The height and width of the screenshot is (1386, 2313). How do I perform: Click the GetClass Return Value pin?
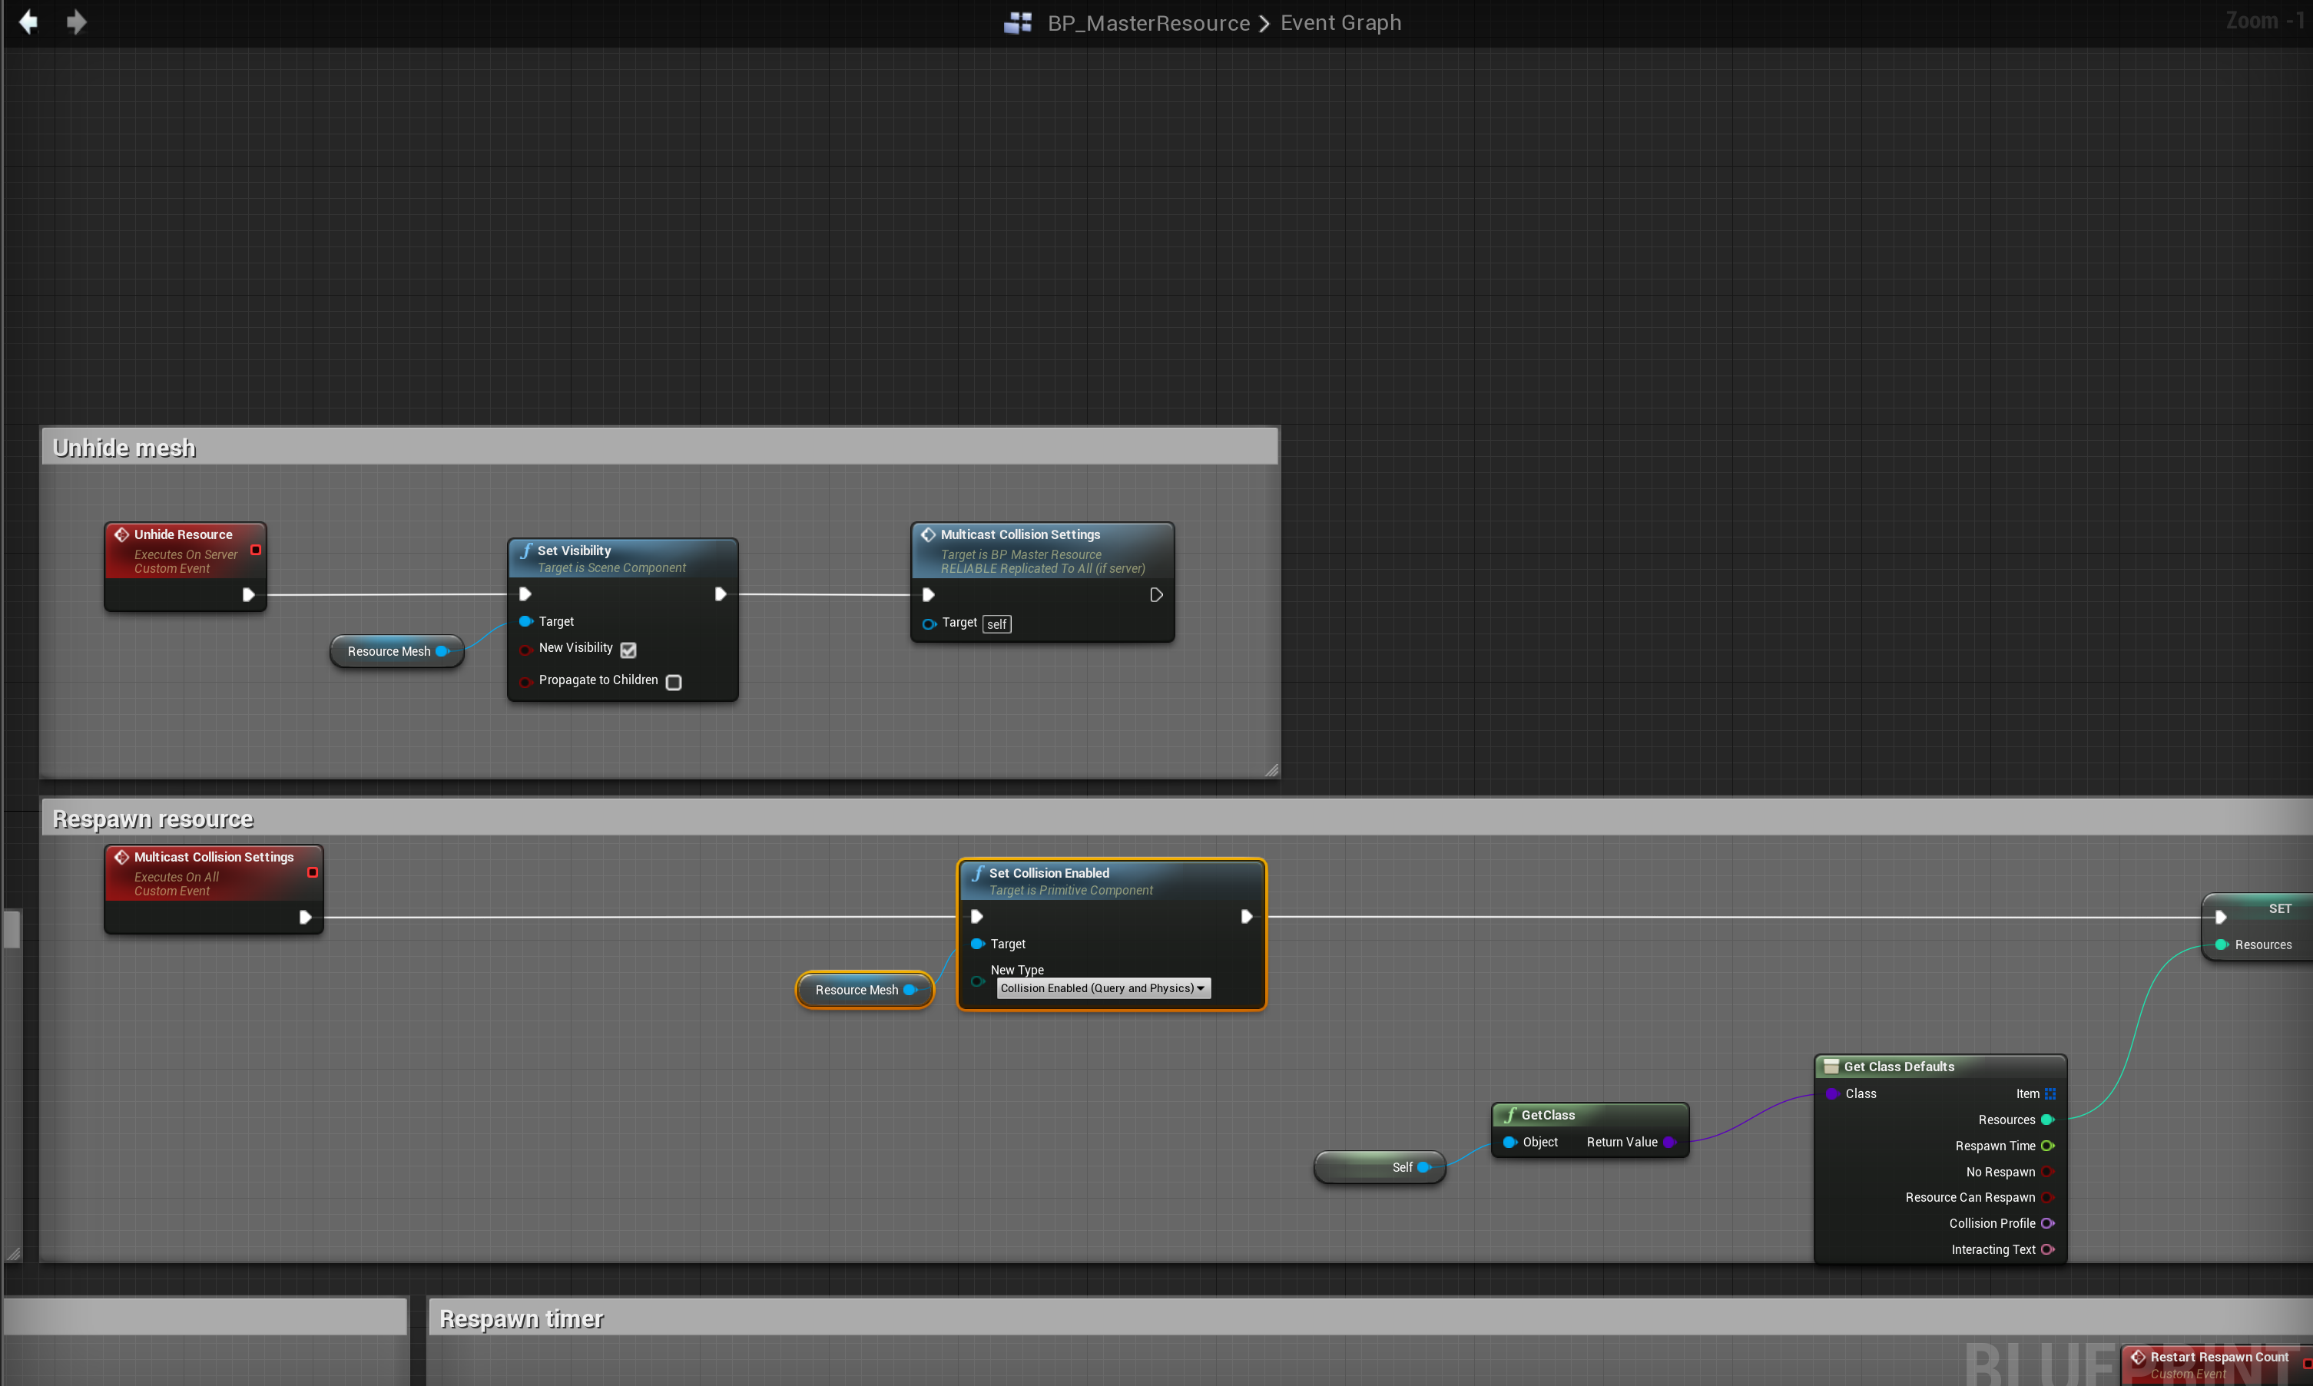[x=1669, y=1143]
